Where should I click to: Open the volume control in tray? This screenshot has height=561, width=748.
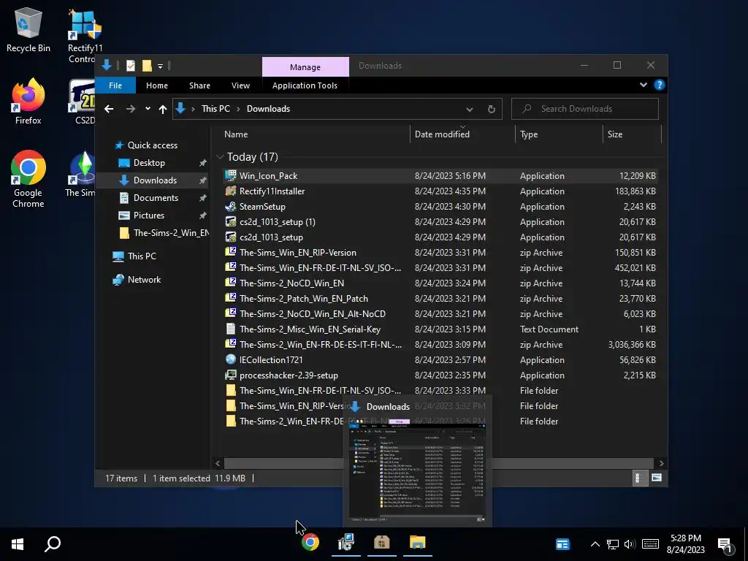[630, 543]
